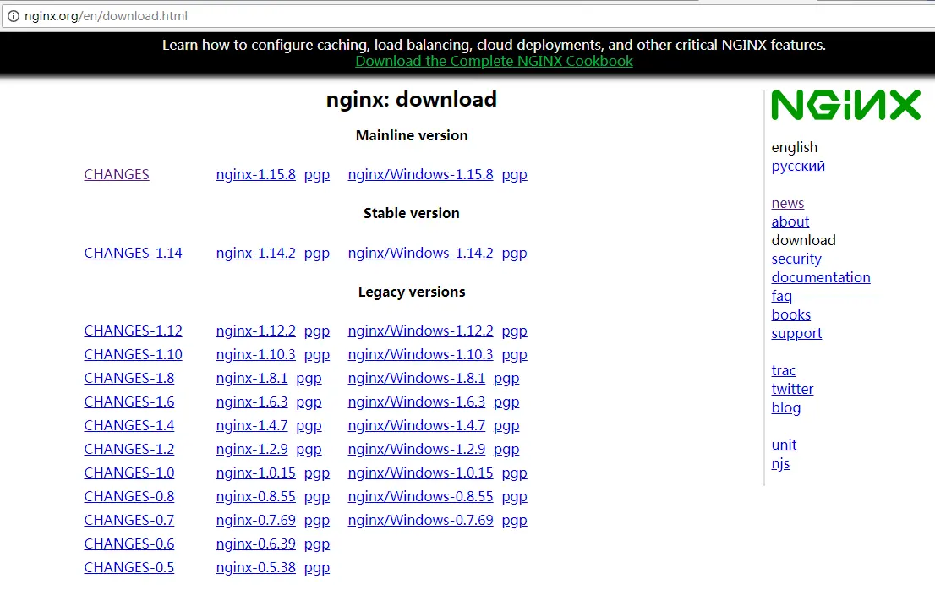Download nginx/Windows-1.15.8 build
935x590 pixels.
point(420,174)
